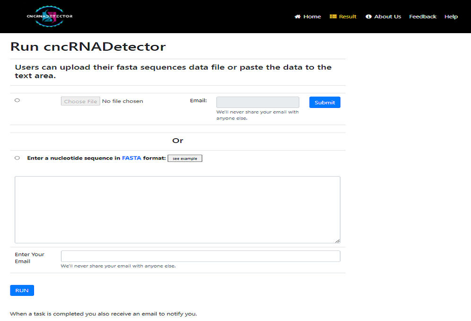Focus the Email field beside Submit
This screenshot has width=471, height=321.
pos(258,102)
